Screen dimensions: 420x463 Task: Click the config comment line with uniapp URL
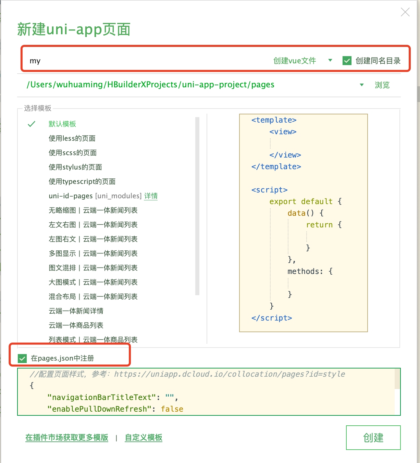point(187,374)
